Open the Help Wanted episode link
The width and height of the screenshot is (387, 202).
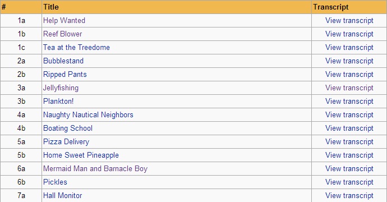pyautogui.click(x=64, y=21)
